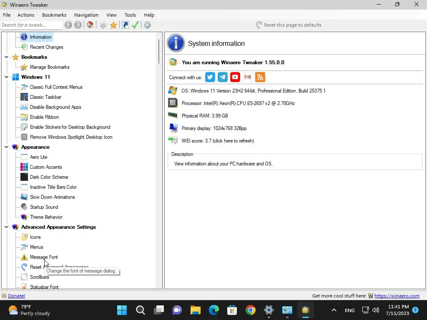Select Message Font tweak
427x320 pixels.
pyautogui.click(x=43, y=257)
